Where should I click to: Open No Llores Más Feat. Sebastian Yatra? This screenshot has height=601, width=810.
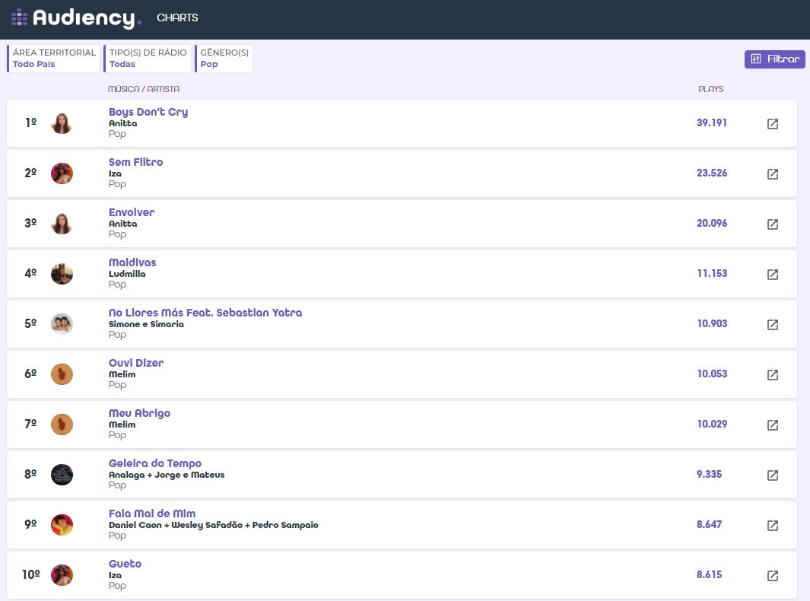pyautogui.click(x=205, y=312)
